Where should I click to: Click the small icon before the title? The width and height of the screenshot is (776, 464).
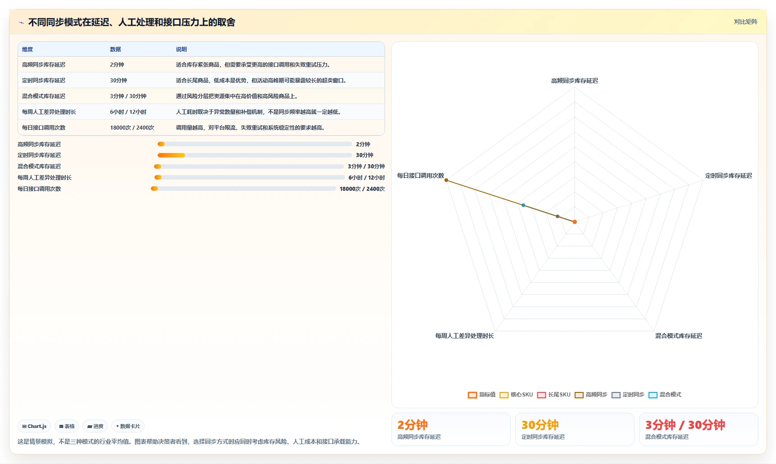21,23
